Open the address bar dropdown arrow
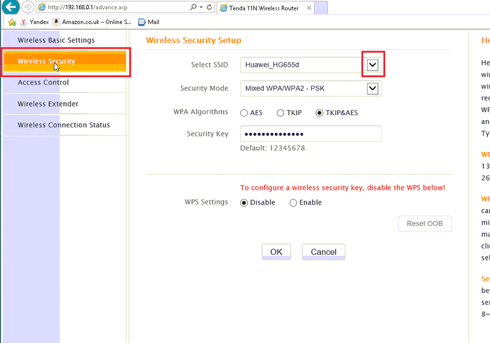This screenshot has width=490, height=343. tap(201, 7)
